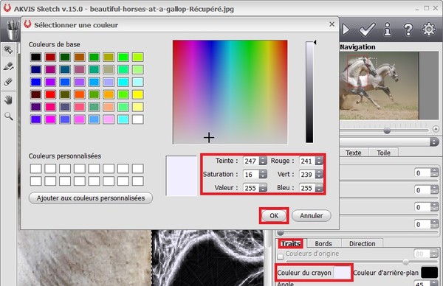Image resolution: width=443 pixels, height=286 pixels.
Task: Switch to the Bords tab
Action: [x=323, y=243]
